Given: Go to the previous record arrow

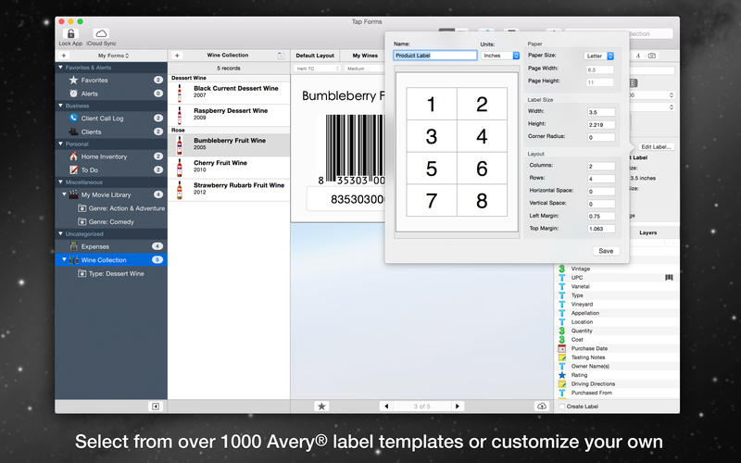Looking at the screenshot, I should coord(386,406).
